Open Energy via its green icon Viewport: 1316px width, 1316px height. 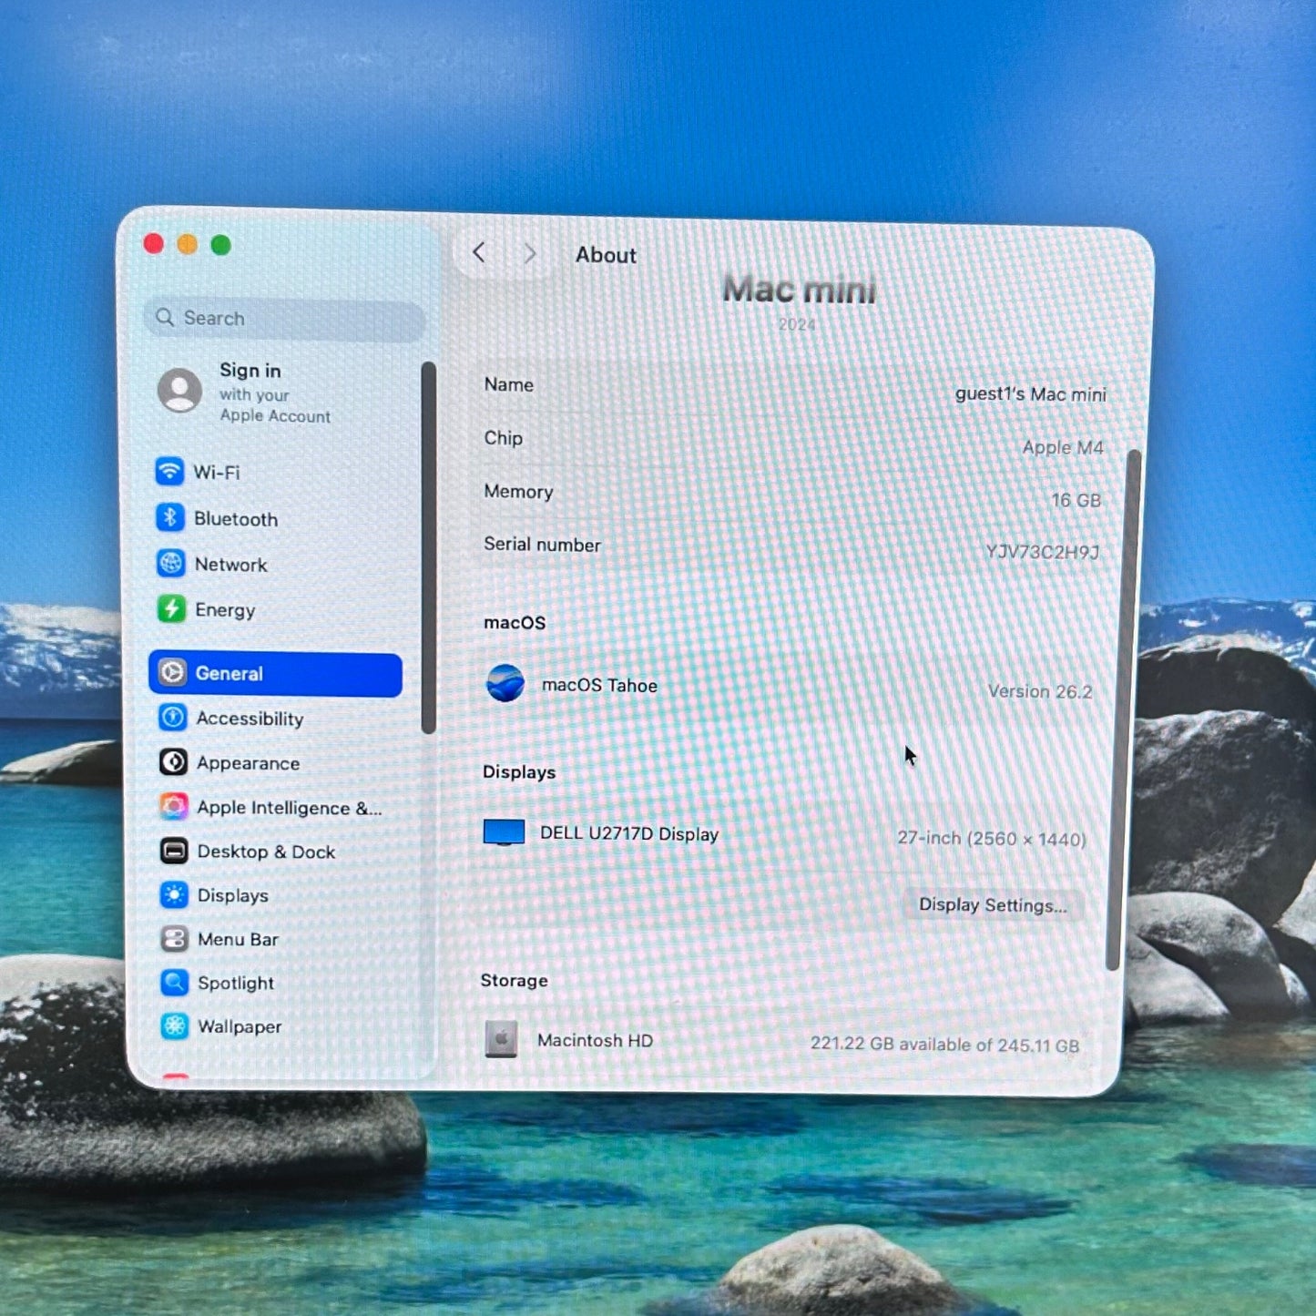tap(171, 608)
